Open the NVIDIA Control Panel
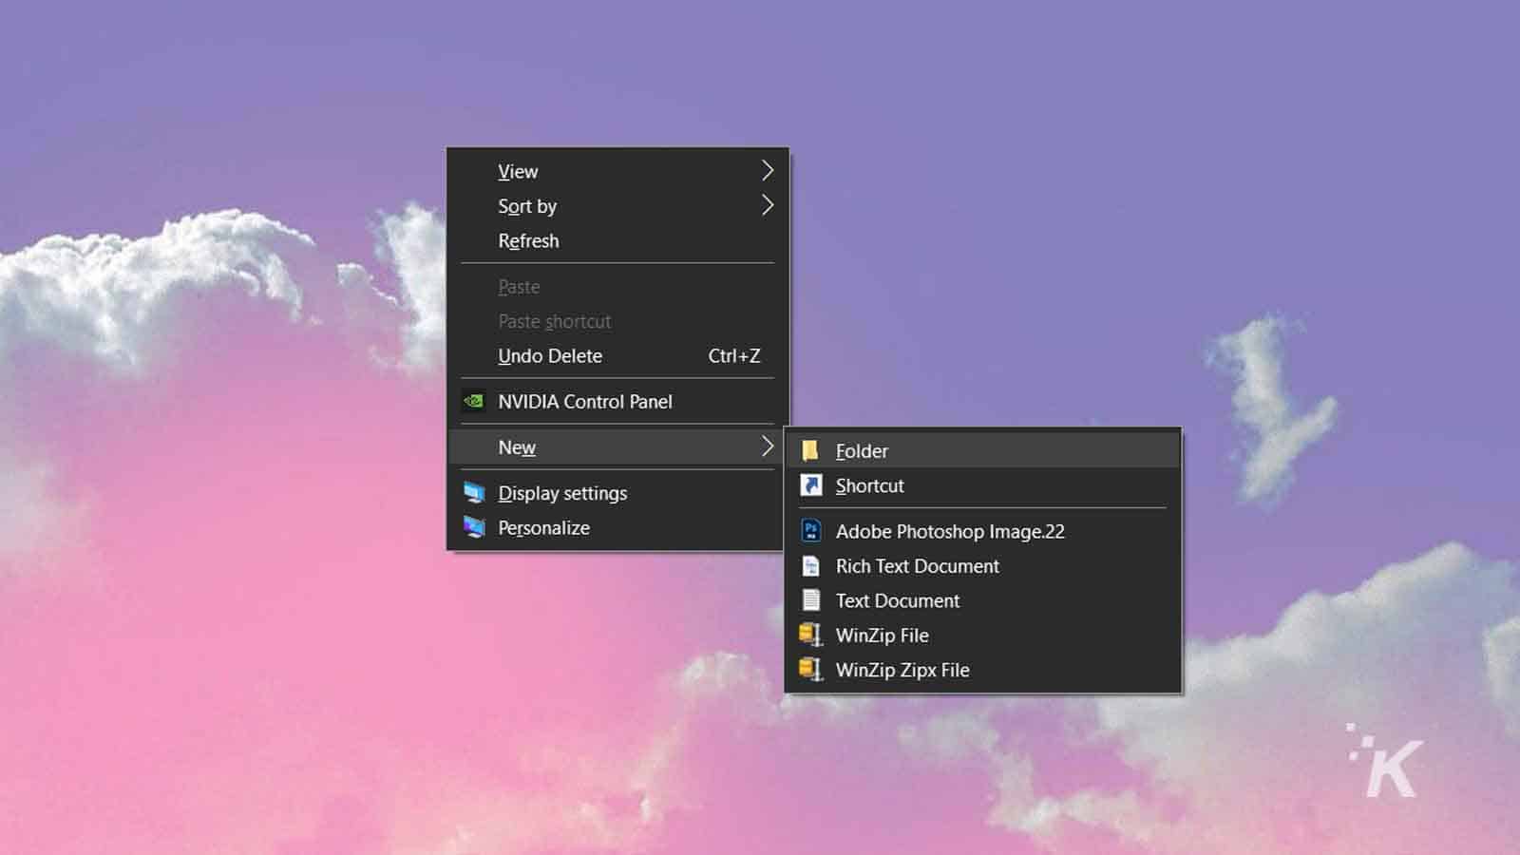The width and height of the screenshot is (1520, 855). point(585,402)
